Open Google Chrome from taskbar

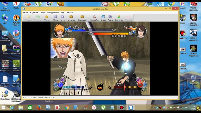point(67,107)
